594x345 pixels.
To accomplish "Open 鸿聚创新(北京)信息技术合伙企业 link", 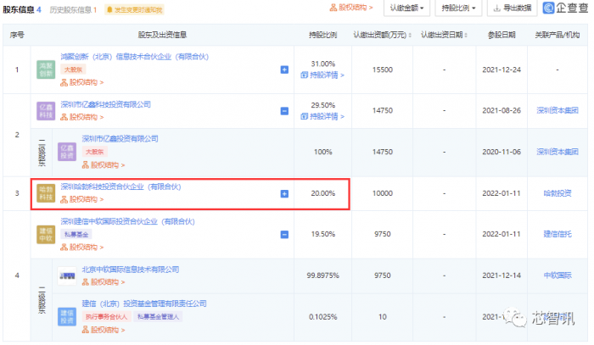I will [x=134, y=57].
